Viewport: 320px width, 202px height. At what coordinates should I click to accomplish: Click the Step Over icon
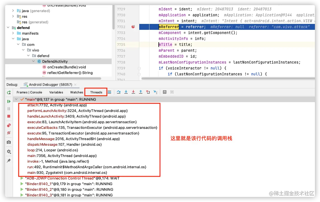point(119,92)
